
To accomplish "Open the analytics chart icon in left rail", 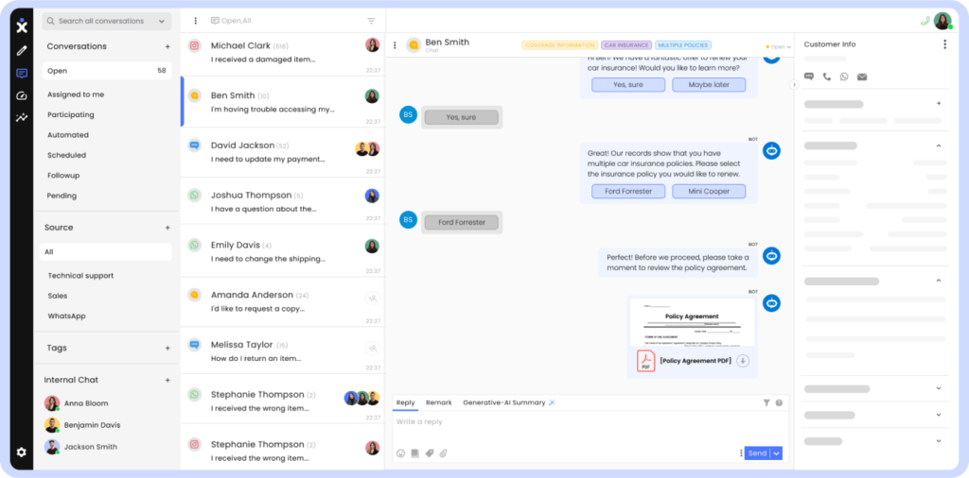I will coord(22,117).
